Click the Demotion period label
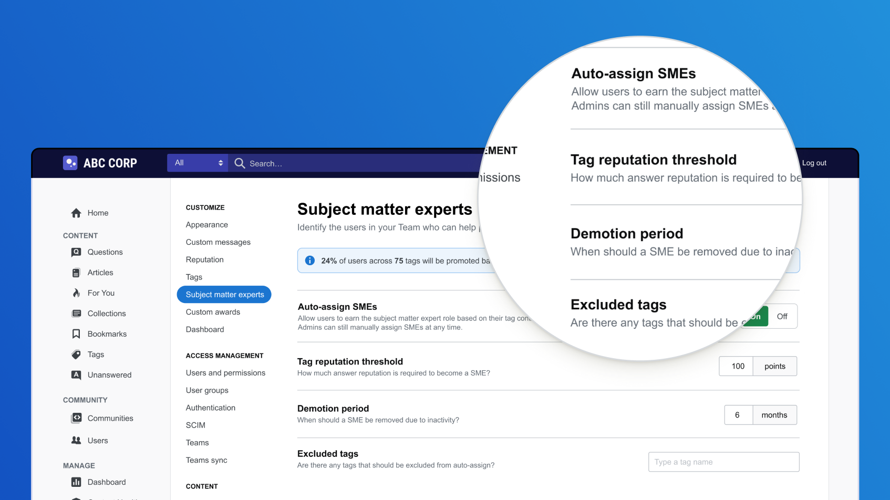The image size is (890, 500). (x=333, y=409)
